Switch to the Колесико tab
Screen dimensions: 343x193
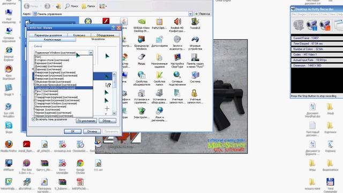79,35
